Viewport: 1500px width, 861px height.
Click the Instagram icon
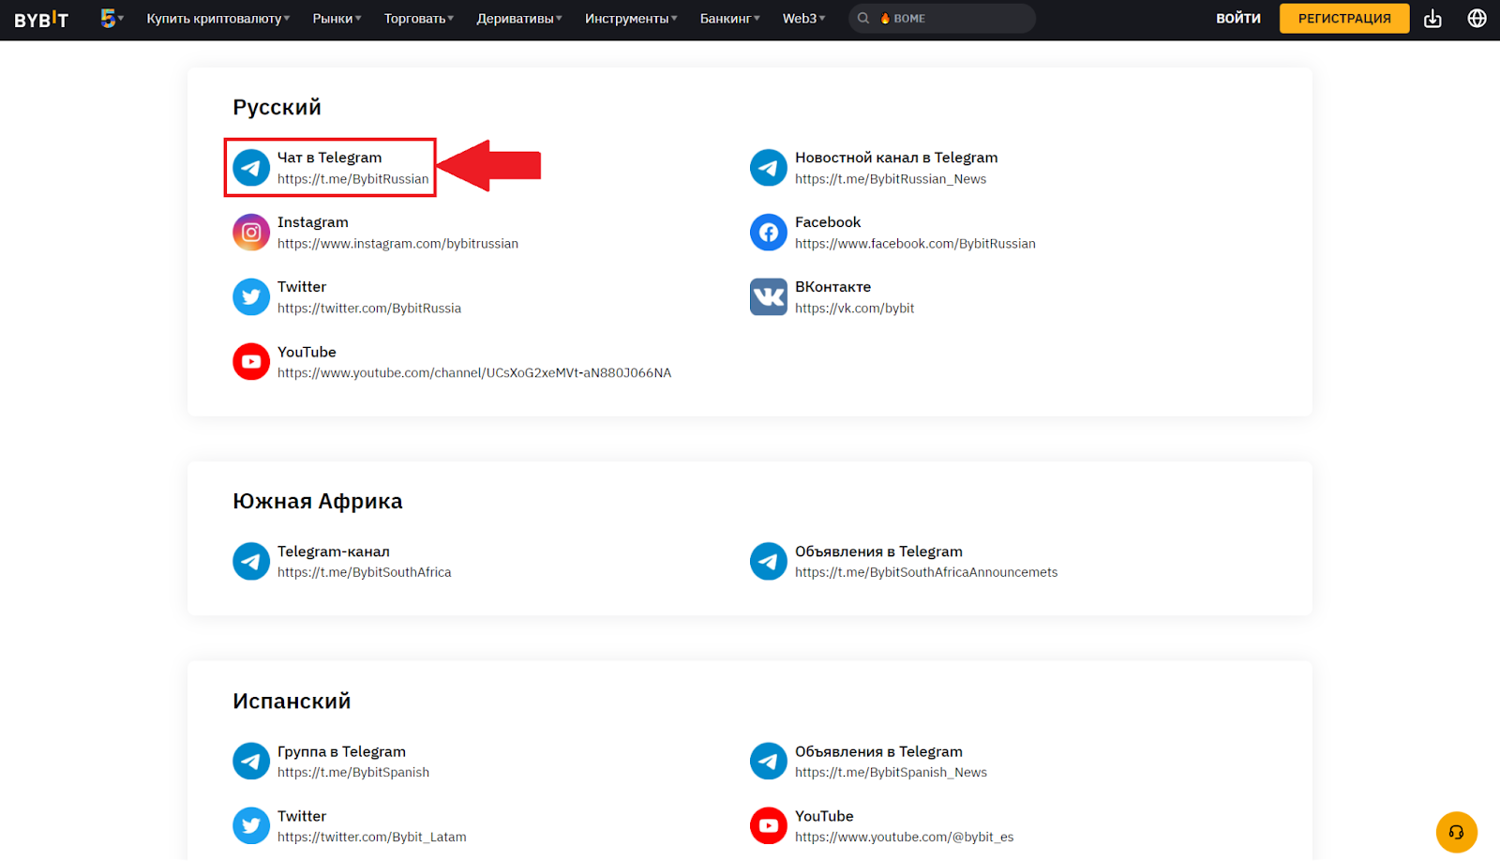251,233
